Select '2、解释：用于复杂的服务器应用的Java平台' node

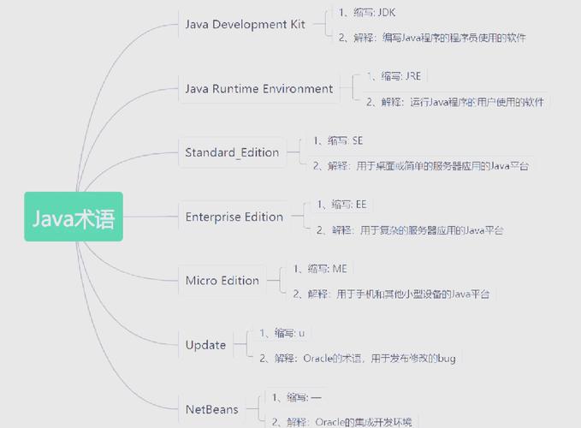(410, 230)
